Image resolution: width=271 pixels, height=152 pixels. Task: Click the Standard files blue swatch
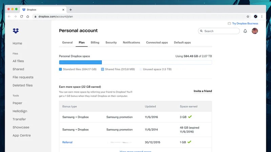pos(60,69)
